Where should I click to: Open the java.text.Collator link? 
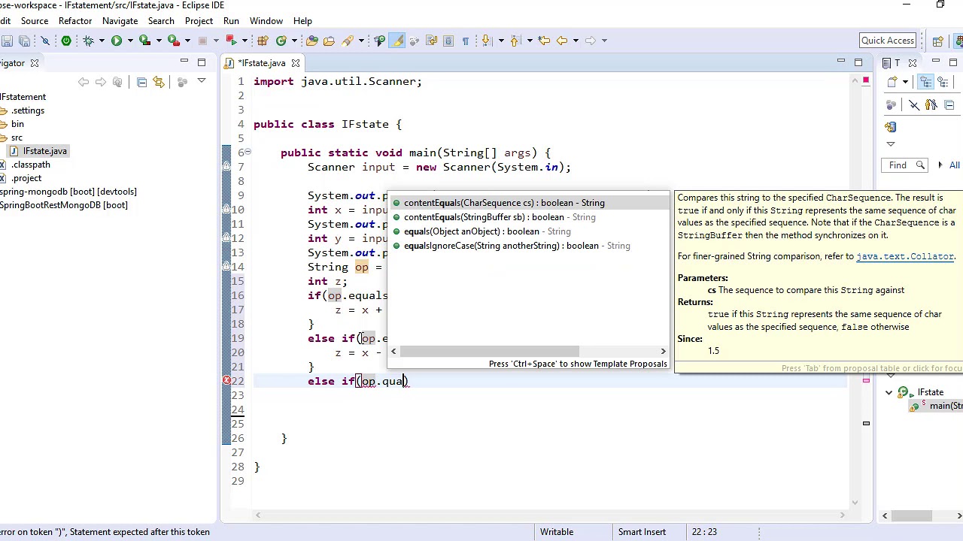point(904,256)
